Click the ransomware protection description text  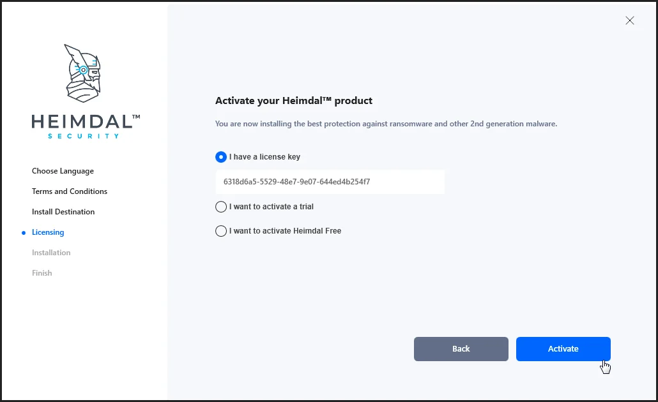[x=386, y=124]
